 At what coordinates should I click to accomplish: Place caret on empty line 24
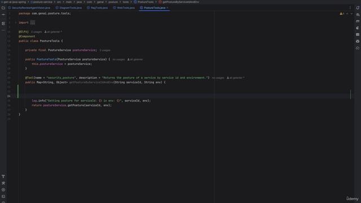coord(184,96)
